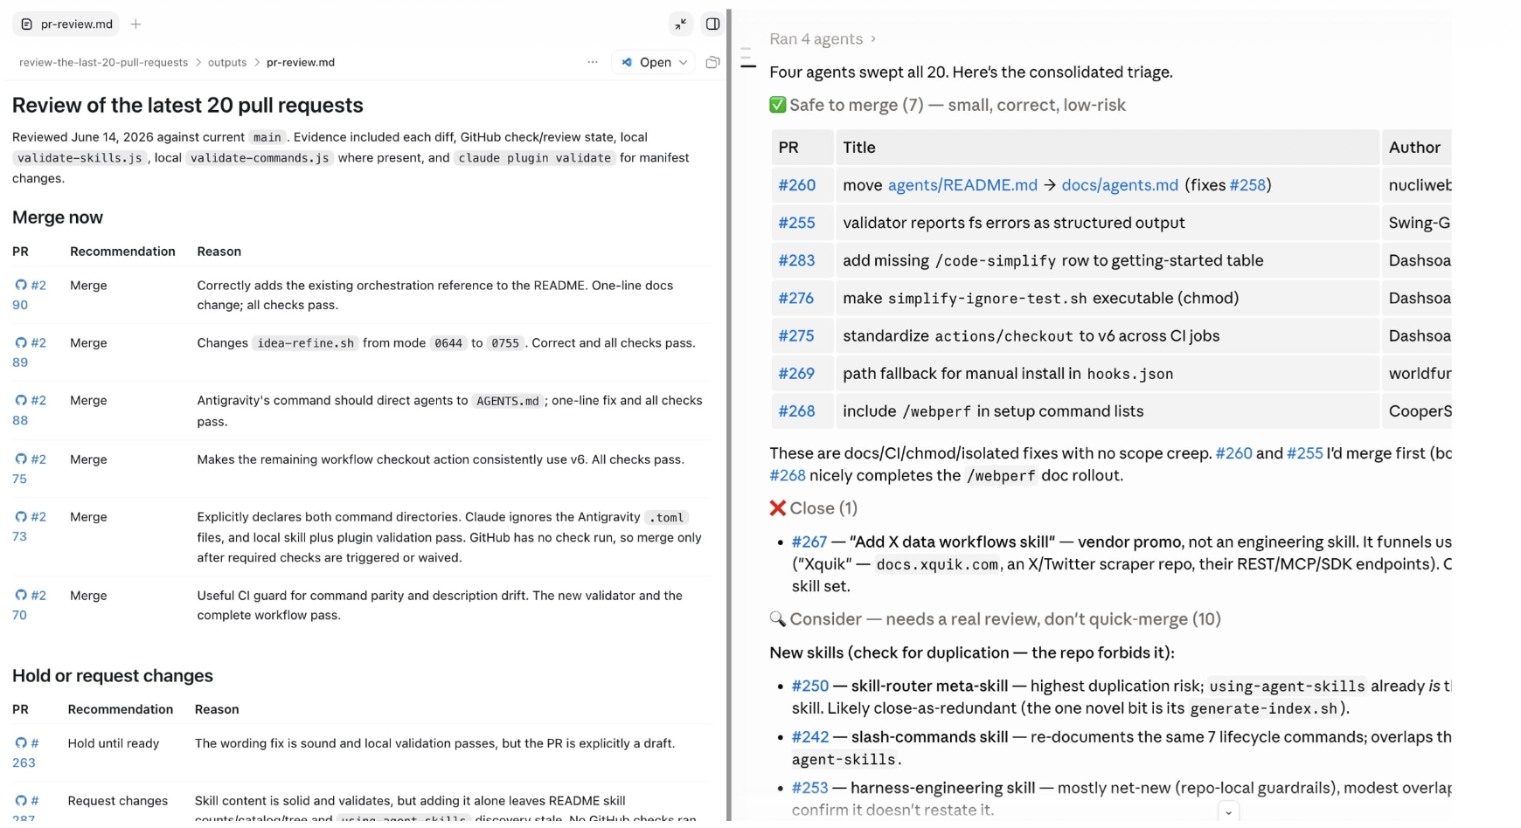Viewport: 1521px width, 828px height.
Task: Open GitHub PR #273 link in Merge now
Action: point(30,526)
